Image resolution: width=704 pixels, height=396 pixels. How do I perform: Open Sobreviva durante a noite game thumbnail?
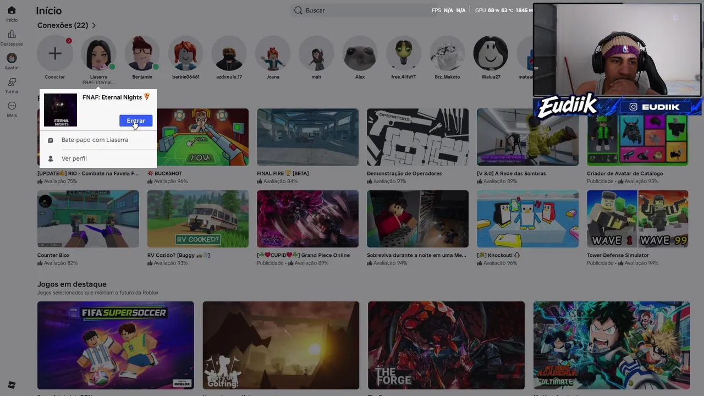point(417,219)
